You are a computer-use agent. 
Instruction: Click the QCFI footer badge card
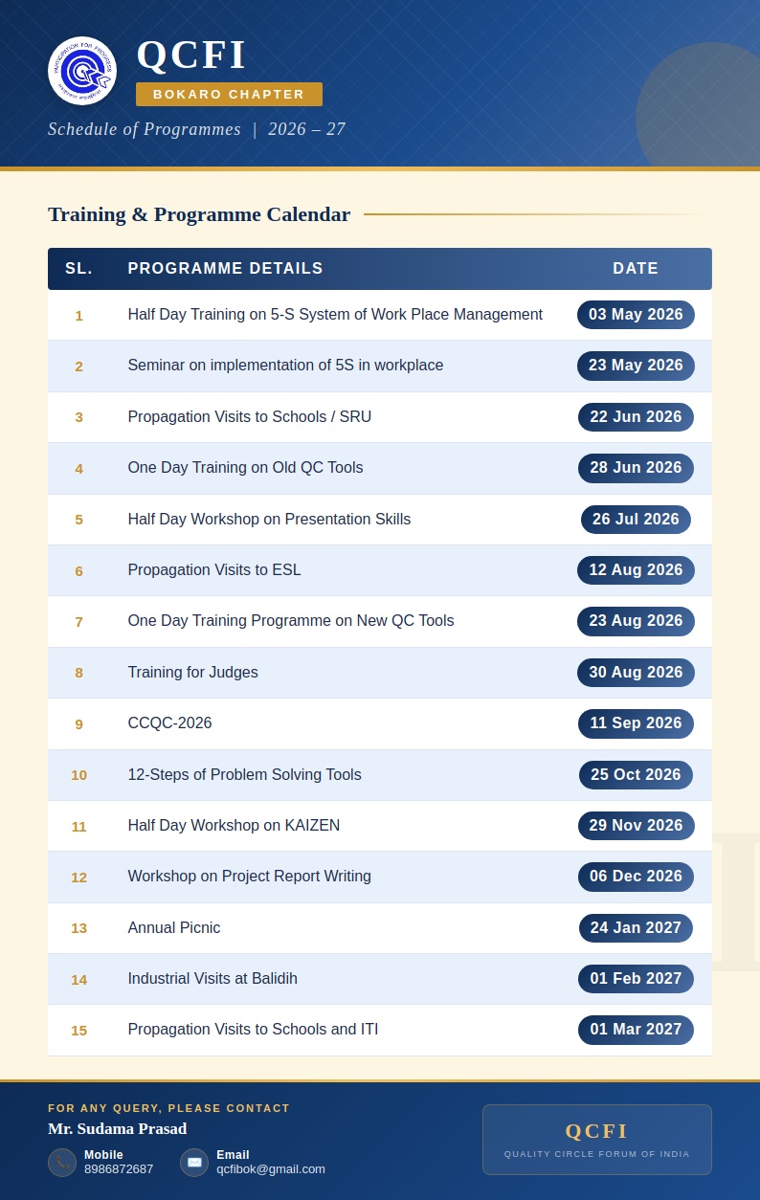pyautogui.click(x=596, y=1139)
